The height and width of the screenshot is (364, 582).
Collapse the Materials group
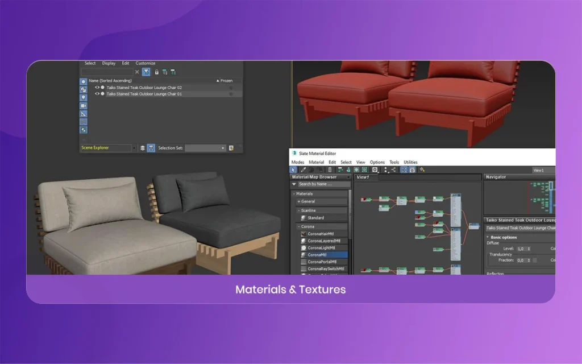click(294, 194)
